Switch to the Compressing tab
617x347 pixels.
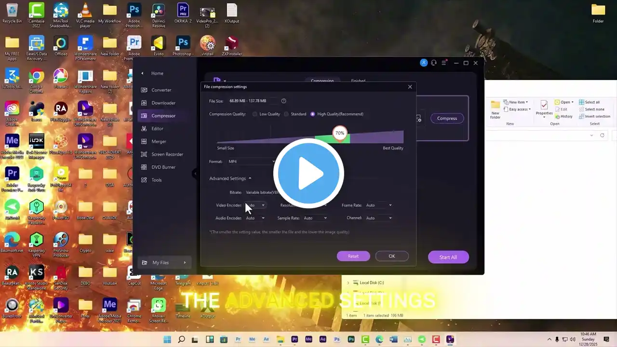pos(322,81)
